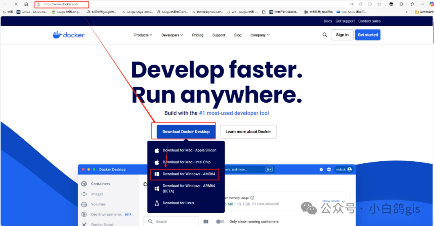This screenshot has width=434, height=226.
Task: Click the Sign In button
Action: click(342, 35)
